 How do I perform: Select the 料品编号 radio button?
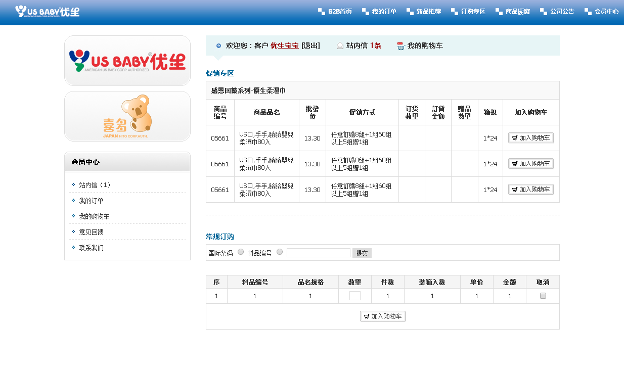coord(280,252)
